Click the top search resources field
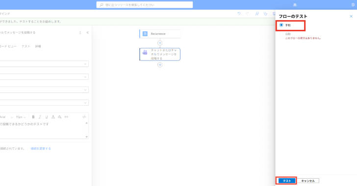Image resolution: width=357 pixels, height=186 pixels. (145, 5)
